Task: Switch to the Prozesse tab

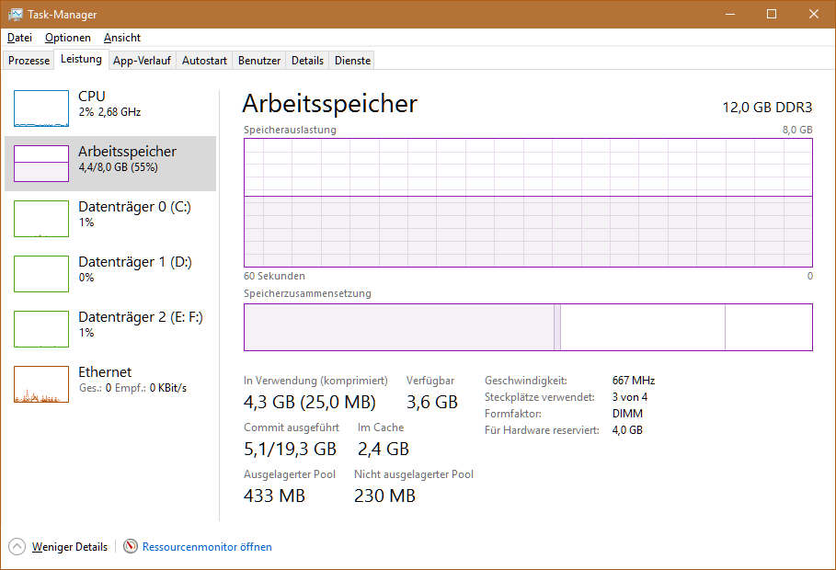Action: point(29,61)
